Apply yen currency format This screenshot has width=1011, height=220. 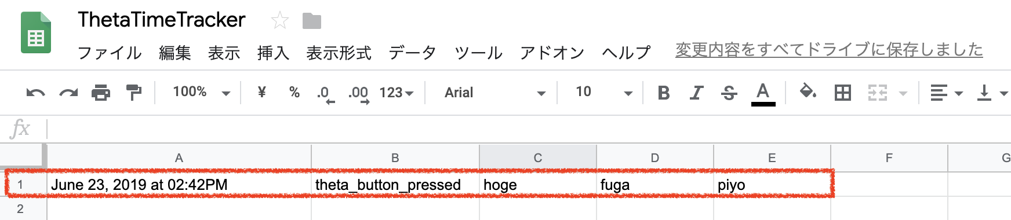pyautogui.click(x=261, y=92)
